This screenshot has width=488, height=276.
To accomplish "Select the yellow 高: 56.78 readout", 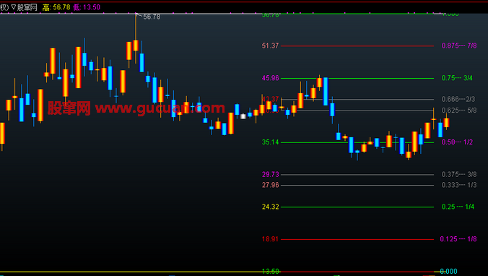I will [56, 7].
